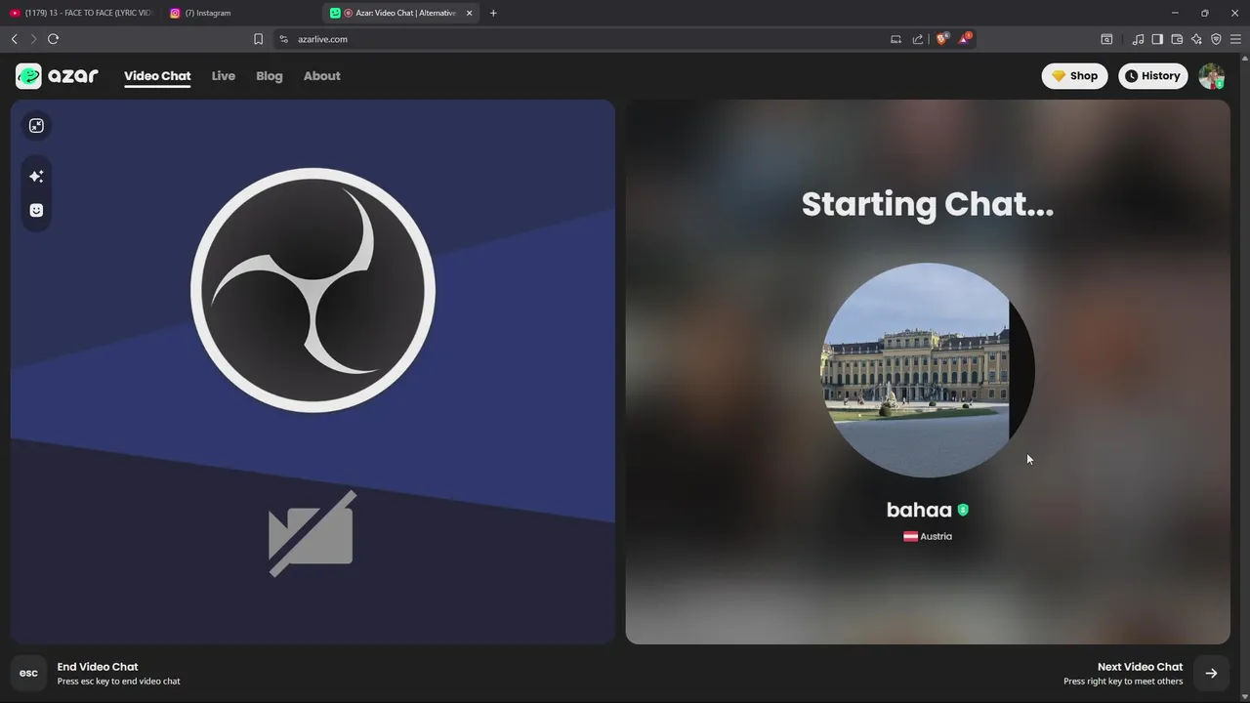Click the username bahaa
Screen dimensions: 1250x703
(919, 510)
